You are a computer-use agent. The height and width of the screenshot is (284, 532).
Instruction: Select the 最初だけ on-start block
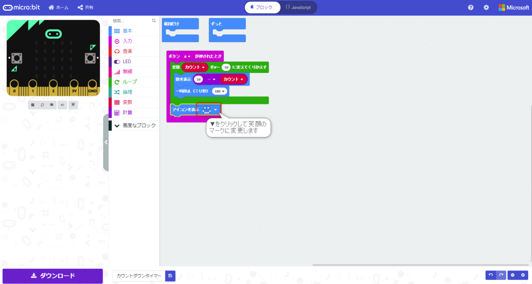[x=180, y=30]
